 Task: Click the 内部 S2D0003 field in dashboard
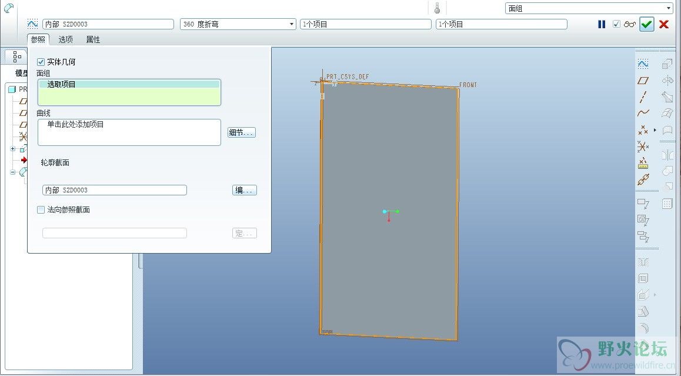[x=108, y=24]
